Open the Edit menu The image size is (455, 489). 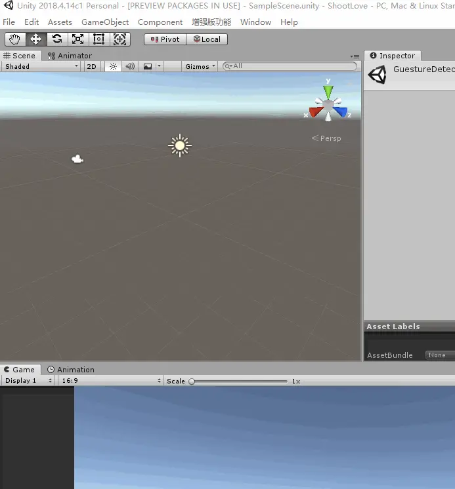pyautogui.click(x=32, y=22)
